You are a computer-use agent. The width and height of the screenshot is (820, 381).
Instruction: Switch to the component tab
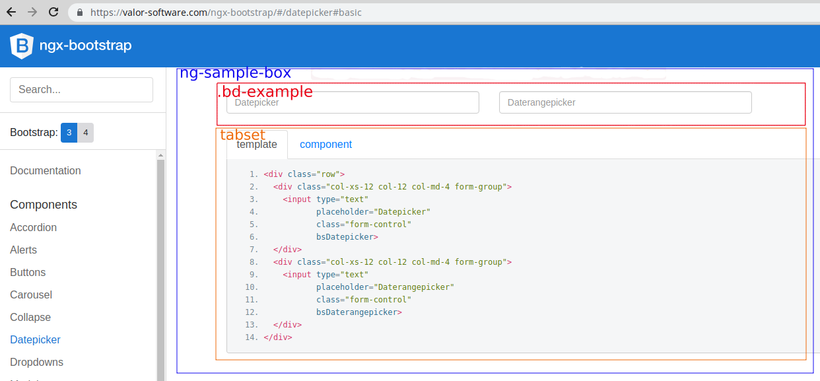point(325,144)
